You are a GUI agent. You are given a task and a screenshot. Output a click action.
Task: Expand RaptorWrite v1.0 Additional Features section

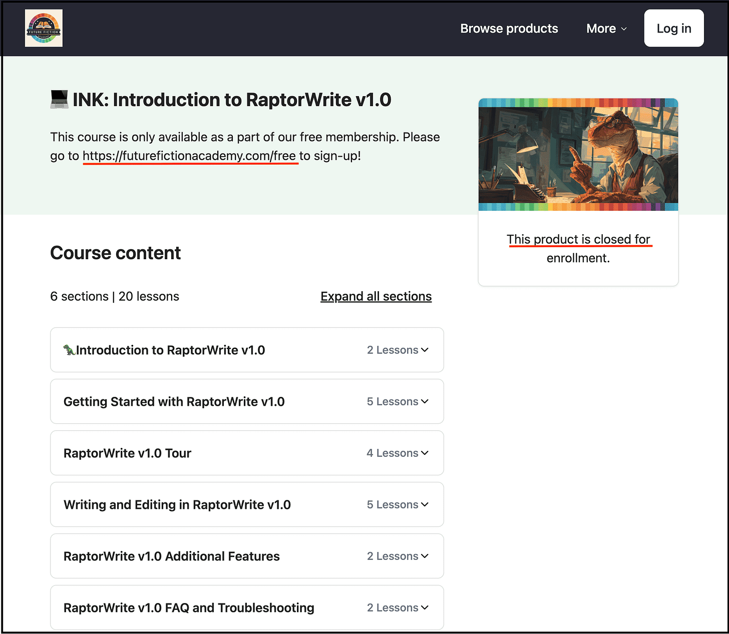(247, 556)
